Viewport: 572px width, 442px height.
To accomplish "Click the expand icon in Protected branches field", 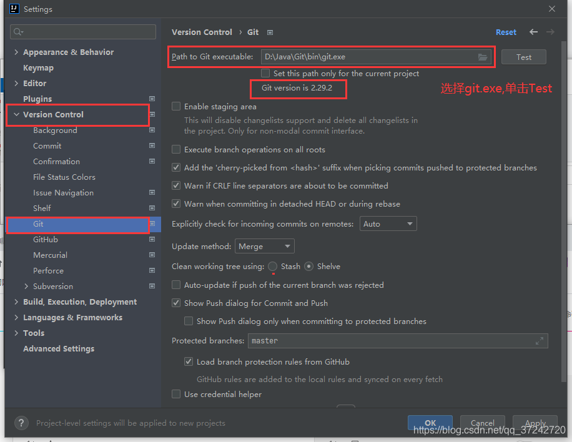I will [539, 341].
